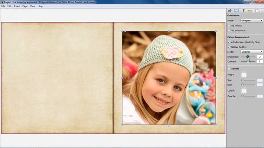Viewport: 264px width, 148px height.
Task: Click the vignette Opacity slider
Action: pos(248,96)
